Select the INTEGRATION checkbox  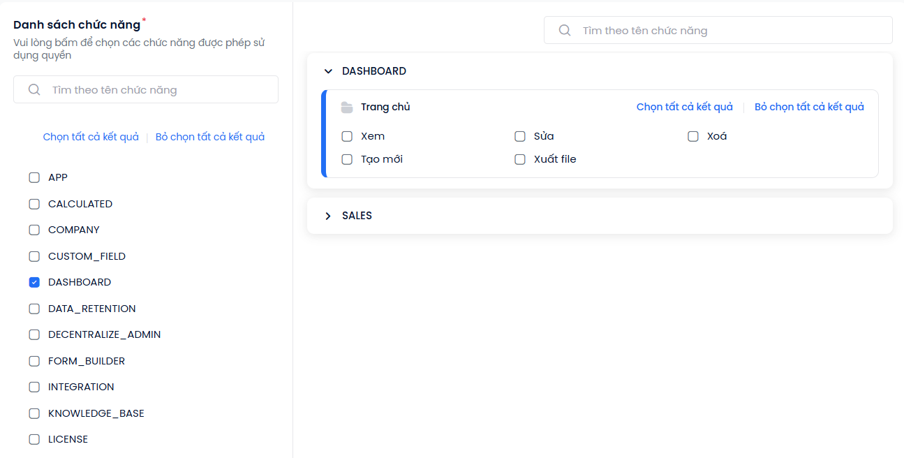[x=34, y=387]
